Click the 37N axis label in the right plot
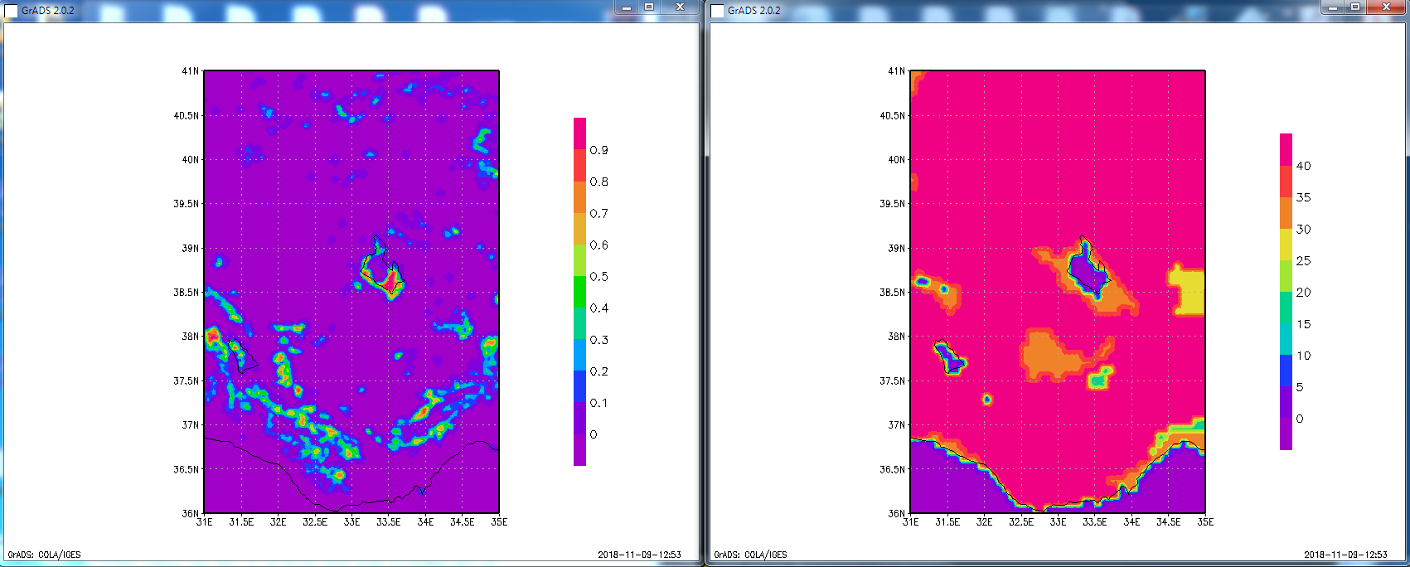The height and width of the screenshot is (567, 1410). point(897,424)
